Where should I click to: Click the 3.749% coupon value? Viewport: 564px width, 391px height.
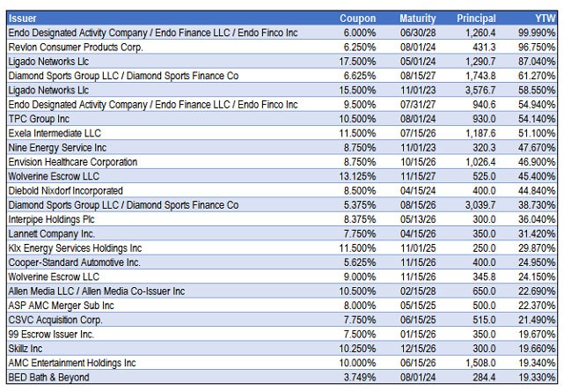coord(360,377)
